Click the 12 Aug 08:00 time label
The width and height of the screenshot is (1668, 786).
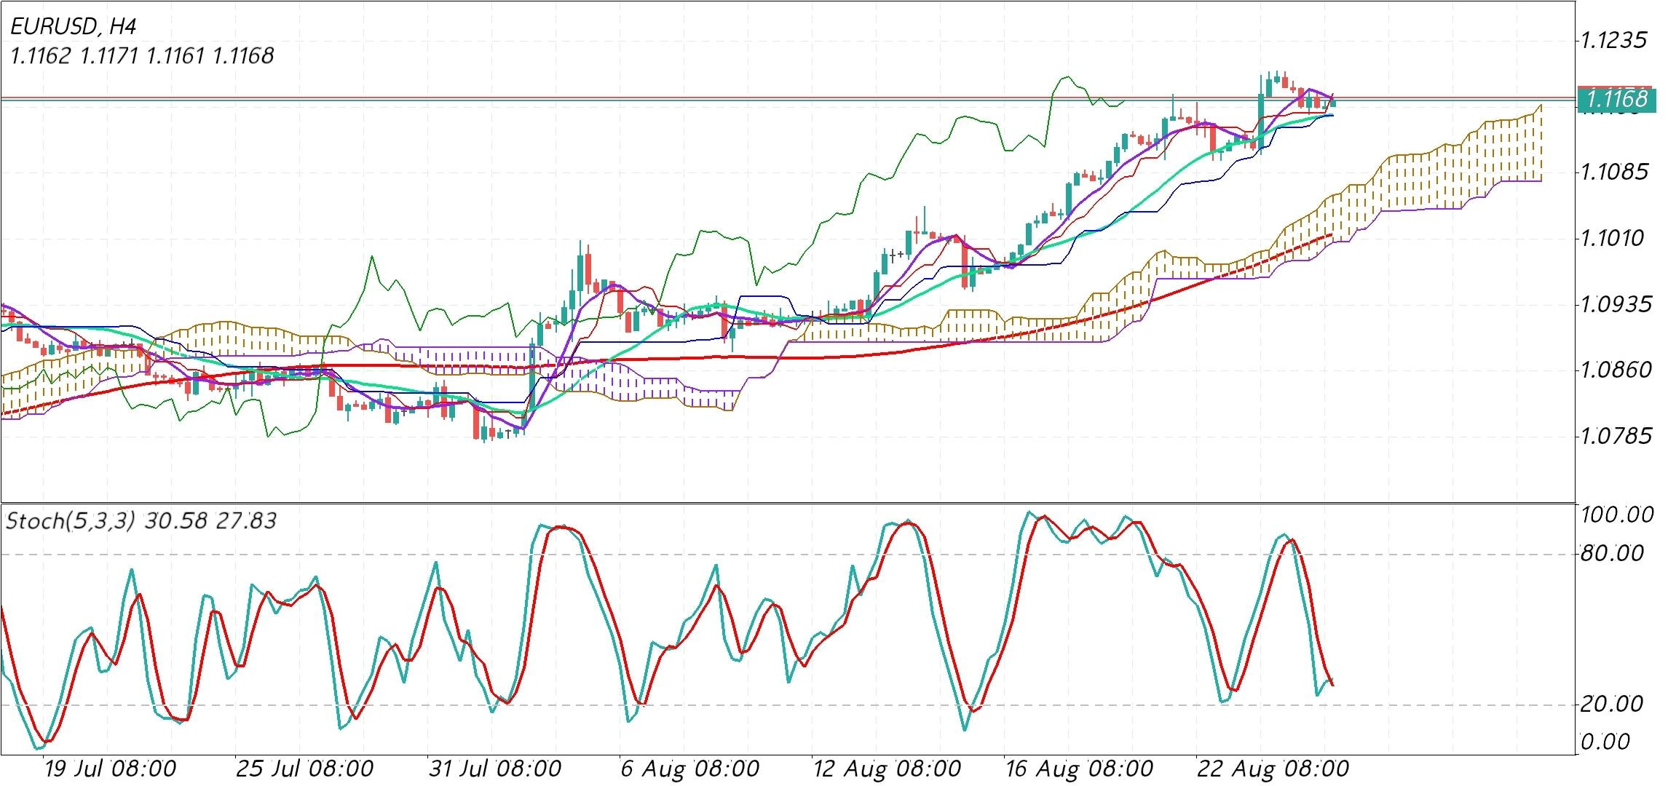point(886,769)
